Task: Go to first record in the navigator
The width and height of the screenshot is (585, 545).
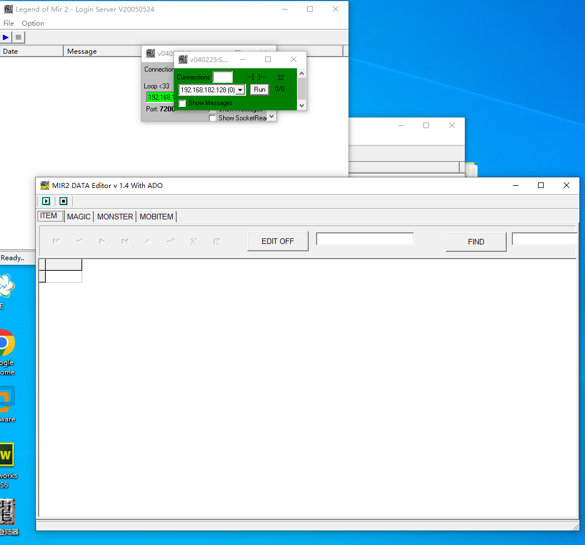Action: pos(56,241)
